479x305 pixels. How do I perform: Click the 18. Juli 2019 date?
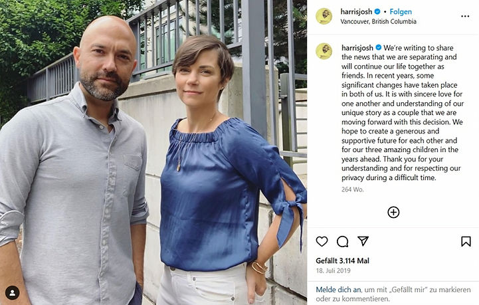[x=333, y=270]
